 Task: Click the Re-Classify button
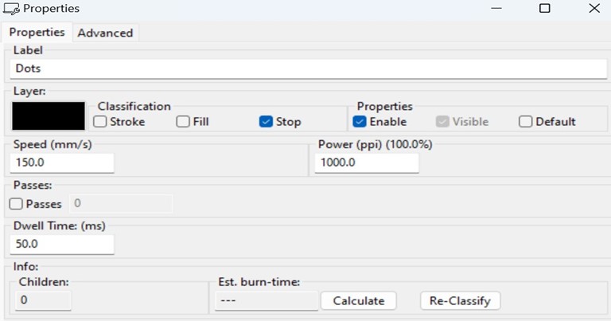(460, 301)
